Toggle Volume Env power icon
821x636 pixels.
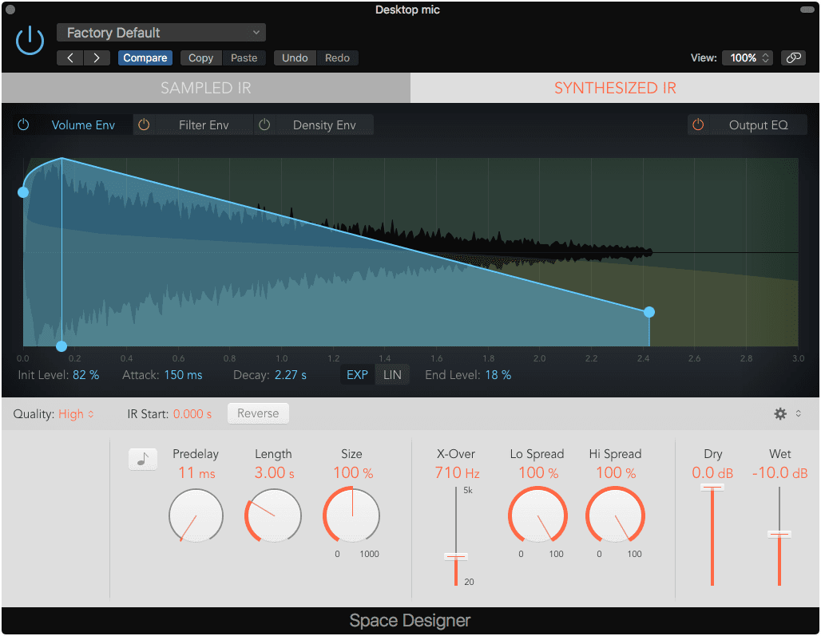(x=24, y=125)
